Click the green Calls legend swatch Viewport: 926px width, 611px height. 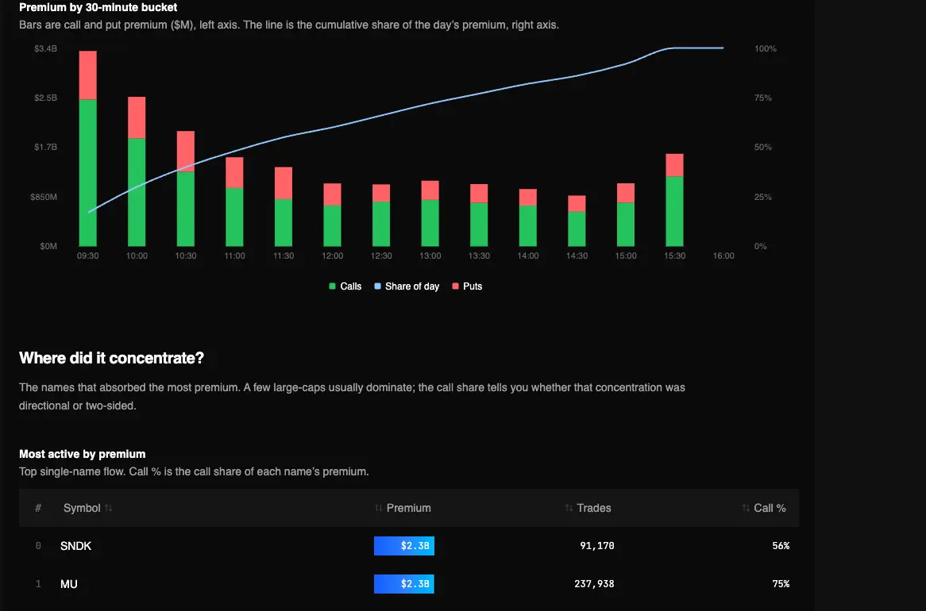333,286
